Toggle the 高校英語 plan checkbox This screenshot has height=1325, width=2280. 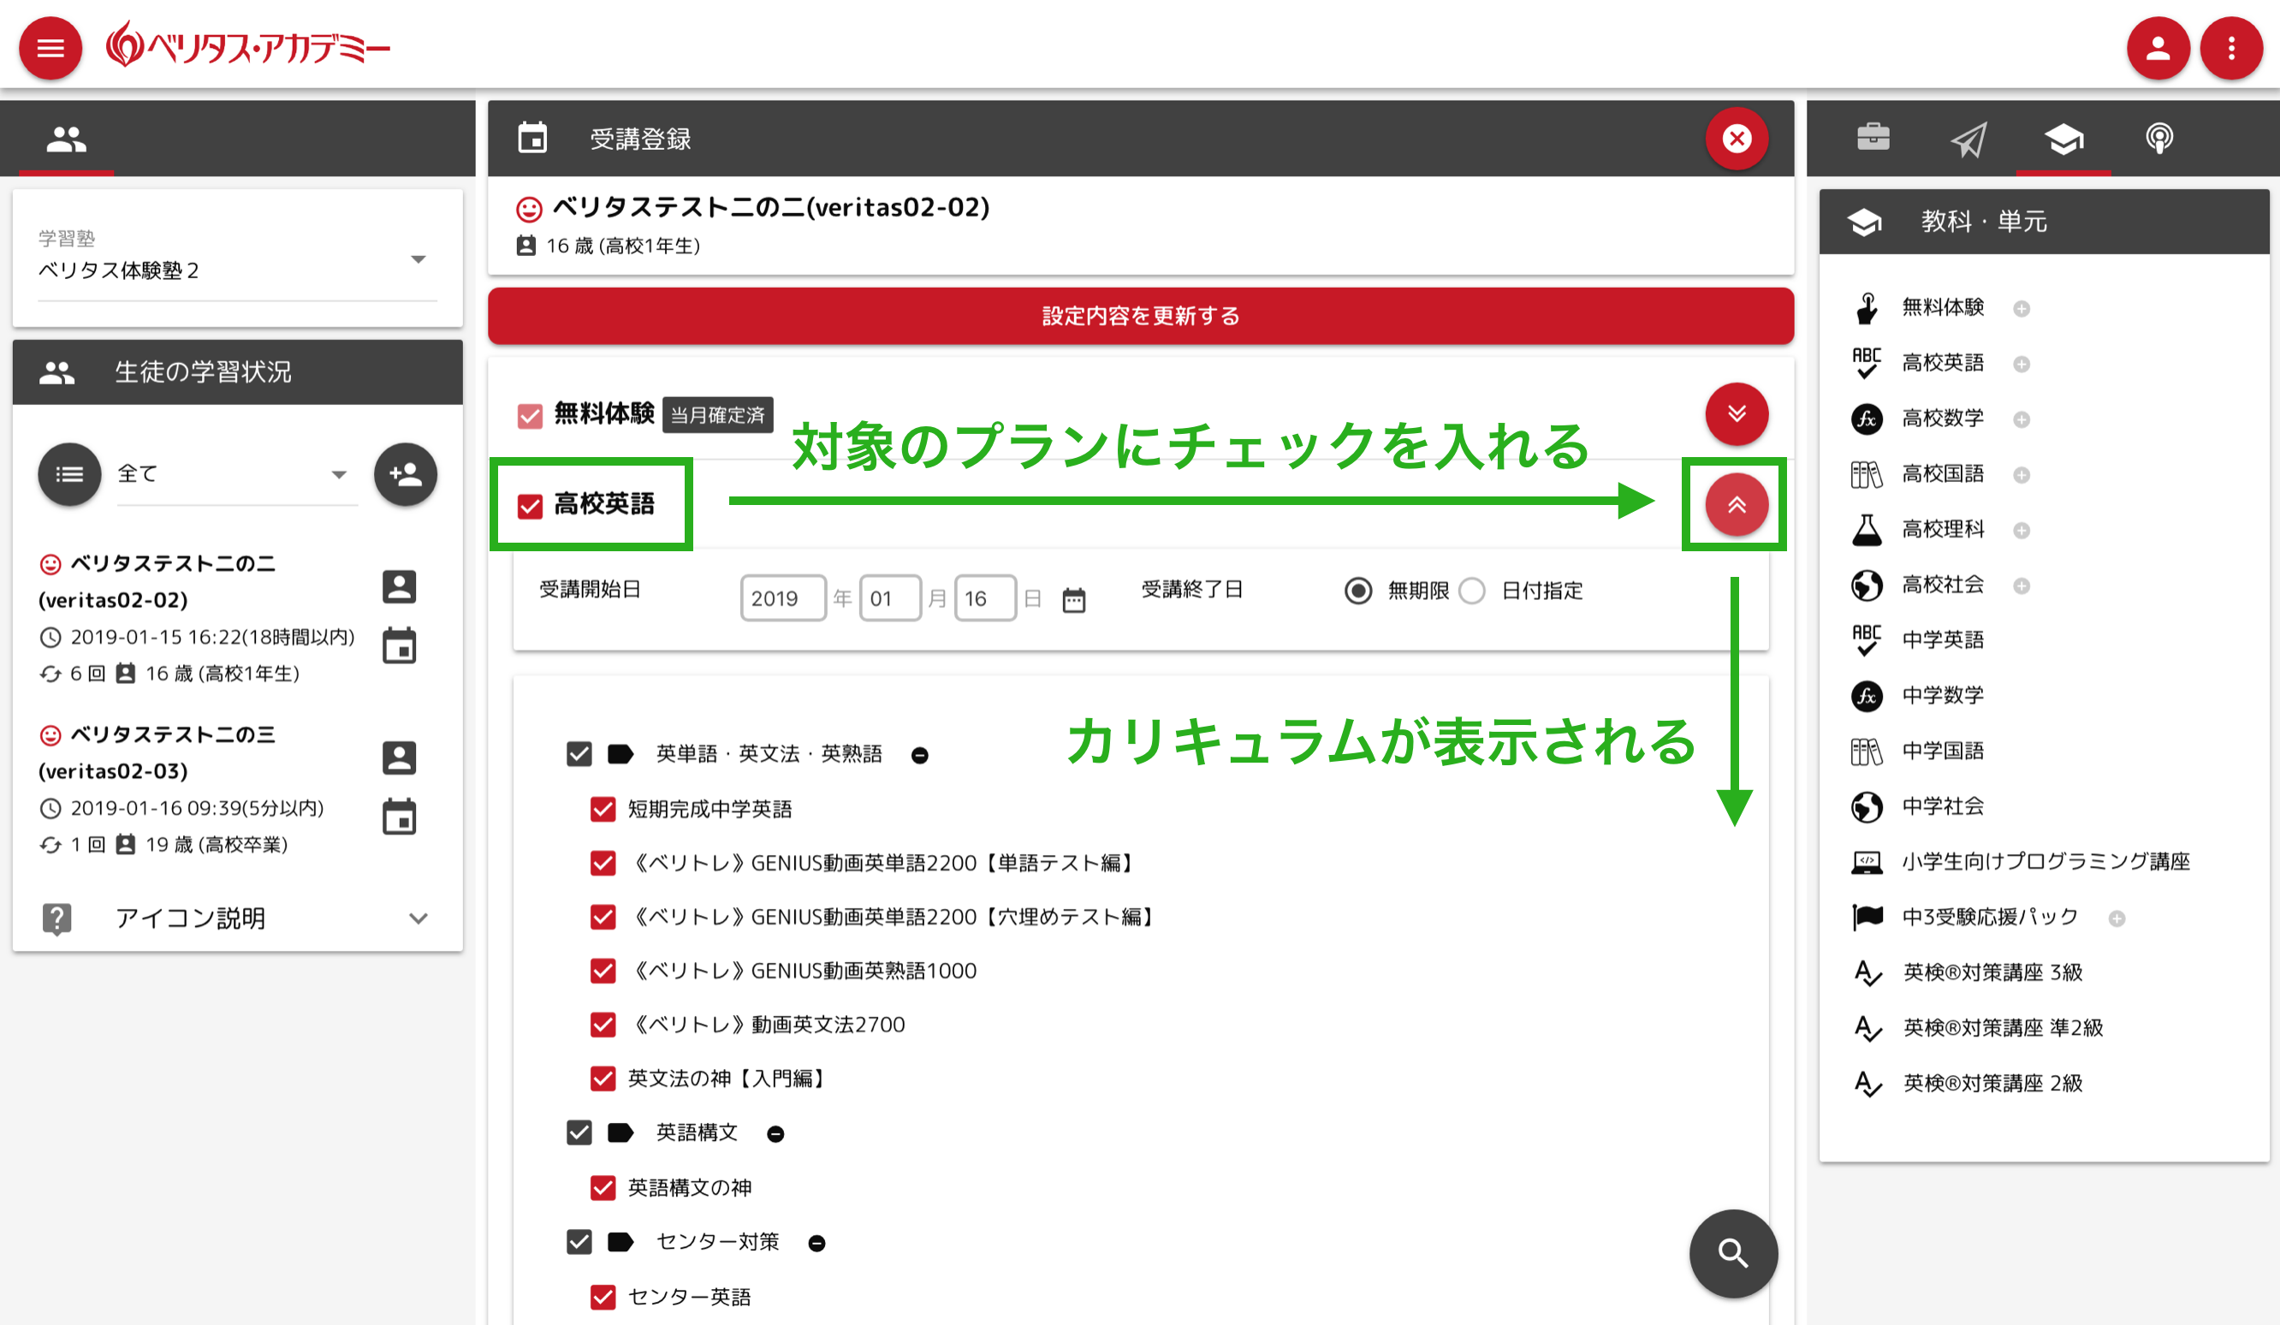[x=529, y=506]
